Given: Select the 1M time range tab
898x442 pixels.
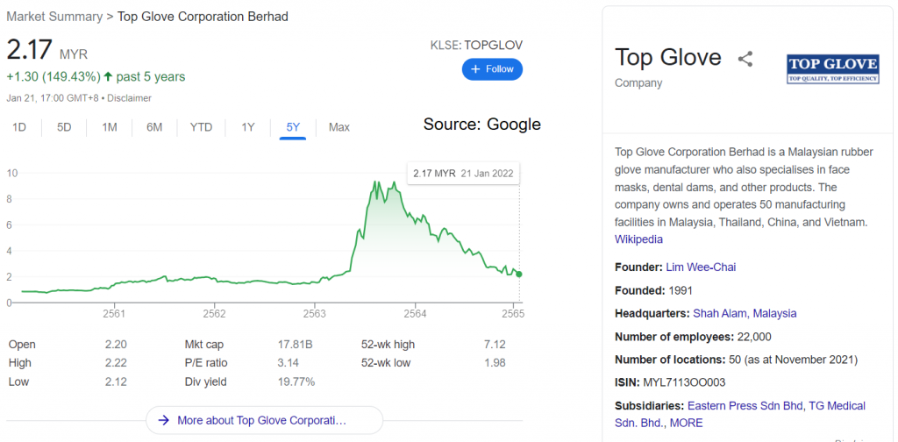Looking at the screenshot, I should (110, 127).
